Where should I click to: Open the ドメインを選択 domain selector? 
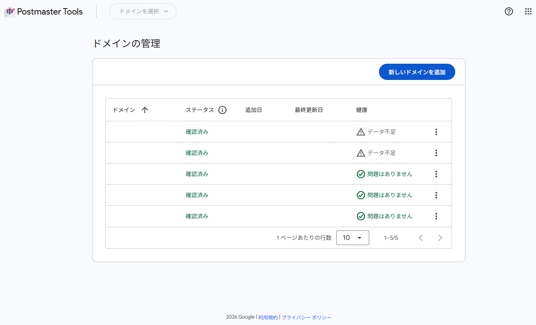coord(143,11)
